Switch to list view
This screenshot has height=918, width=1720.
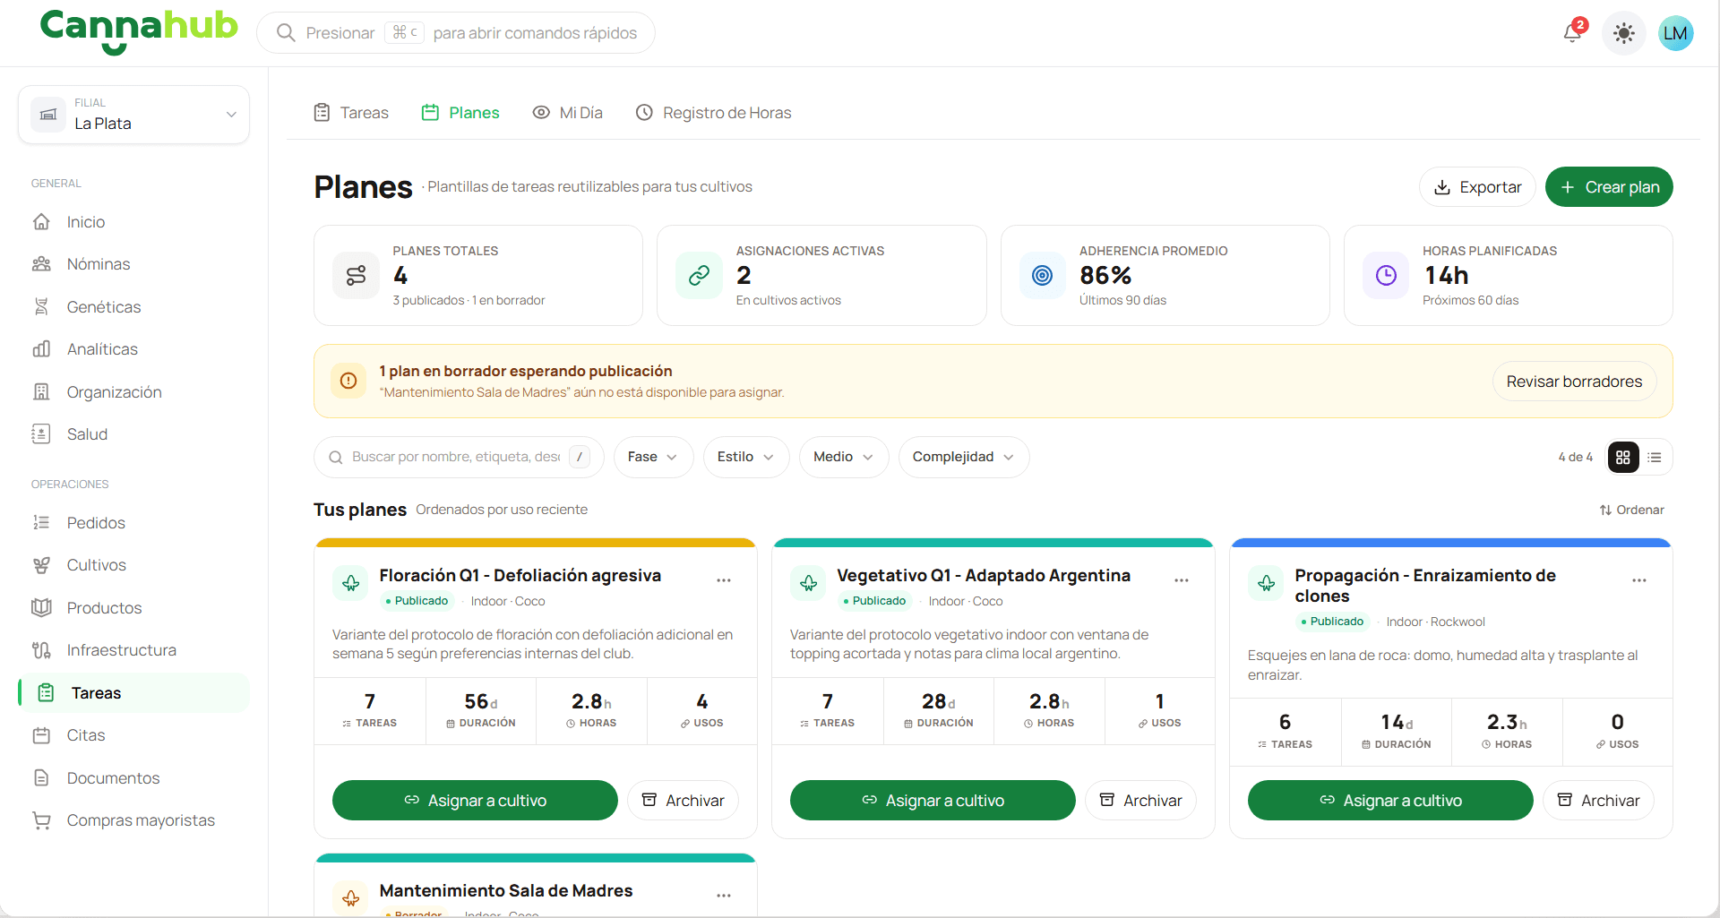point(1655,458)
